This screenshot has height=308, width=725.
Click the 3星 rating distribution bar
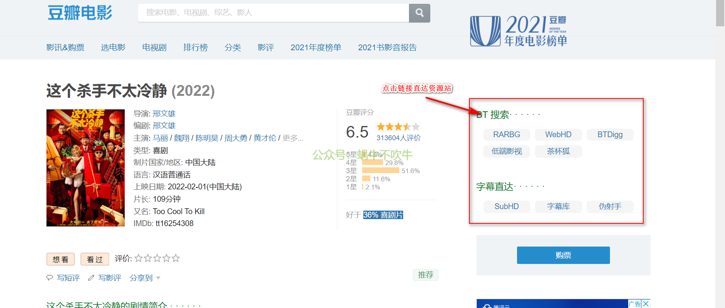[380, 170]
